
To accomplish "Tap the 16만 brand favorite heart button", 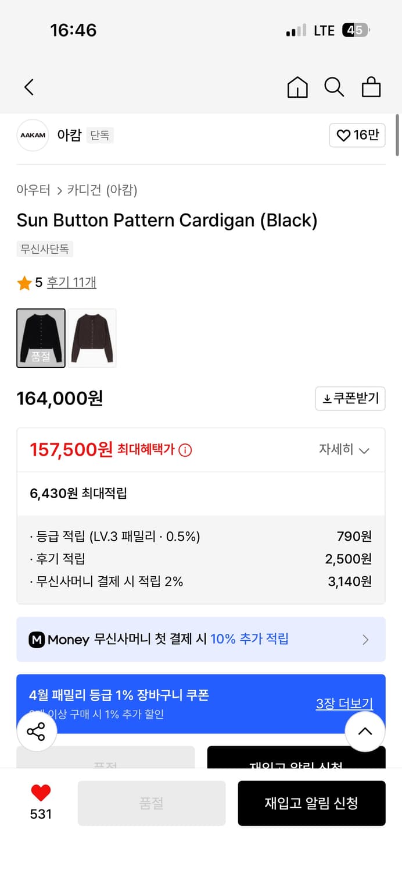I will [357, 135].
